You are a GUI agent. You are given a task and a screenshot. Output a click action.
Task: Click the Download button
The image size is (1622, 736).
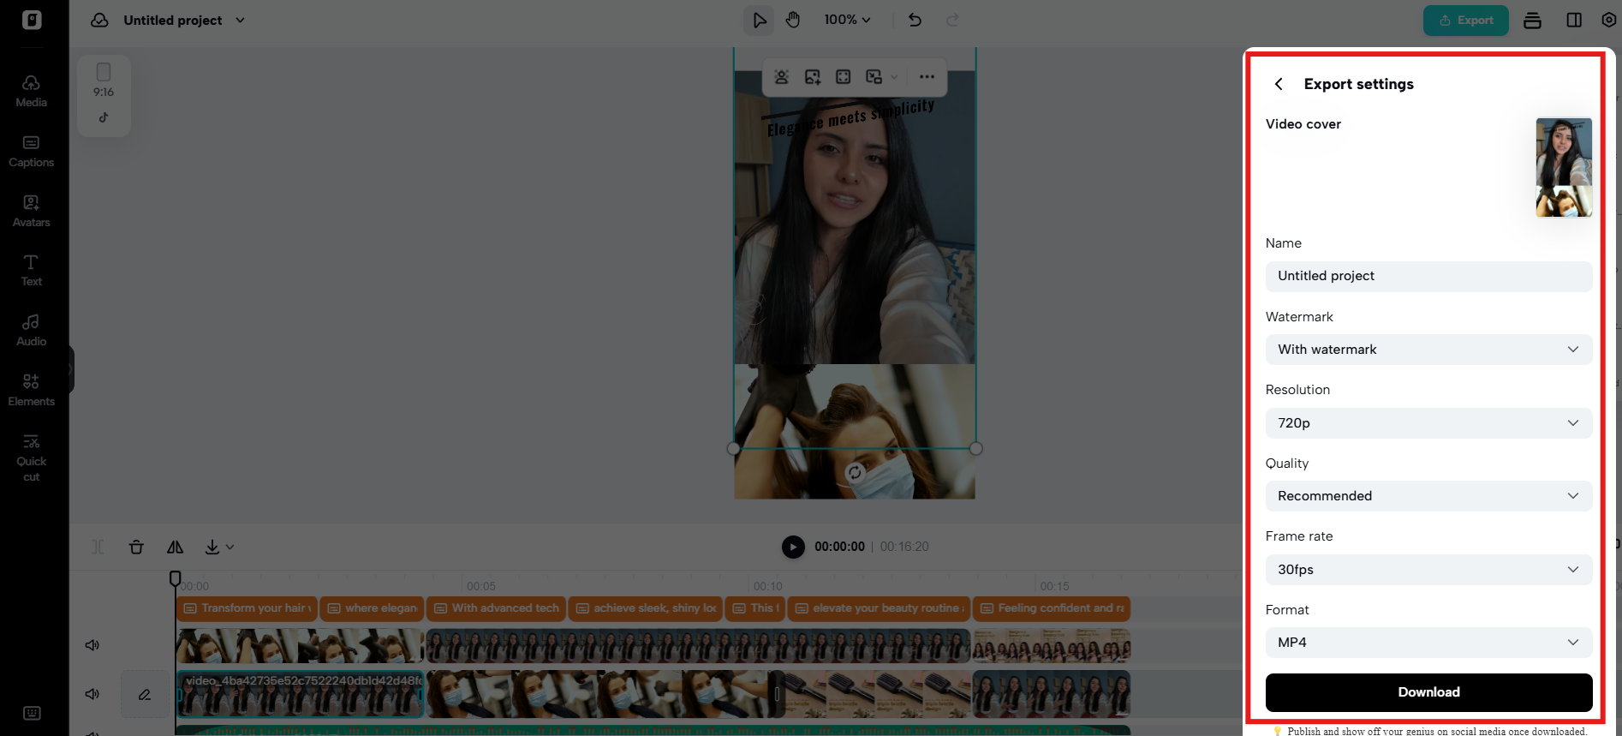point(1428,692)
